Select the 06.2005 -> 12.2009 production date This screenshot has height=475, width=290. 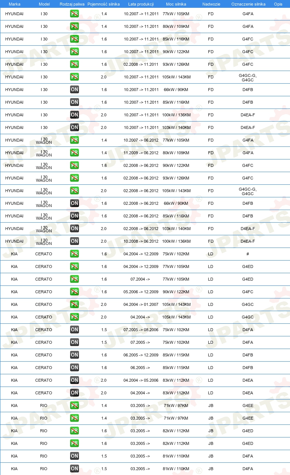tap(141, 355)
